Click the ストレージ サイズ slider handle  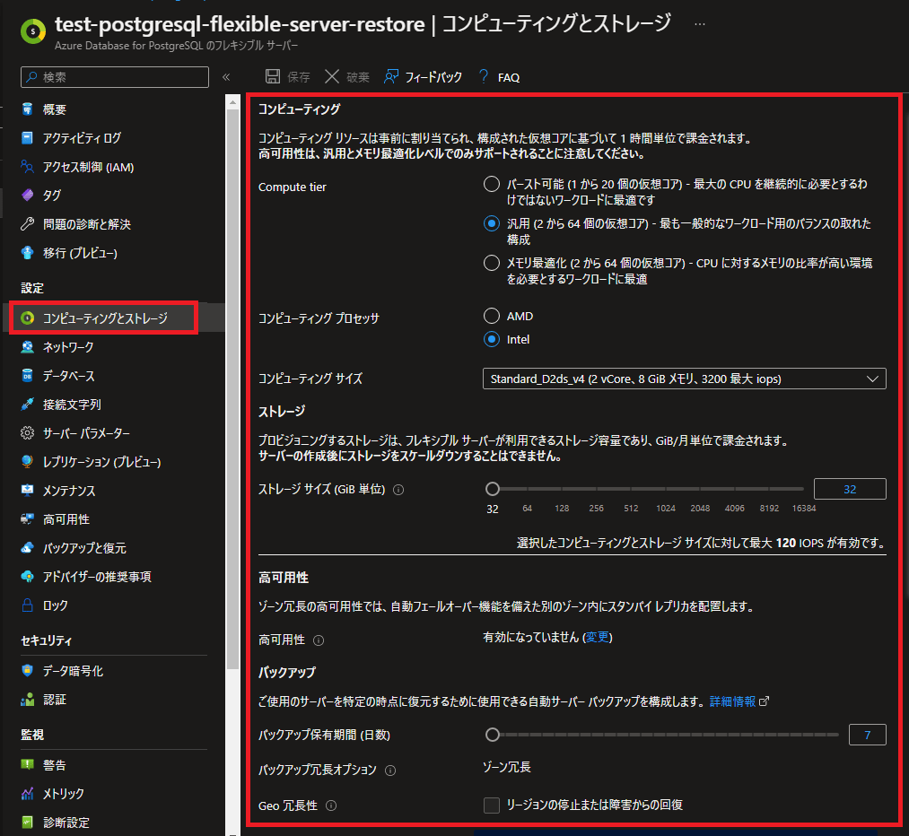point(492,489)
